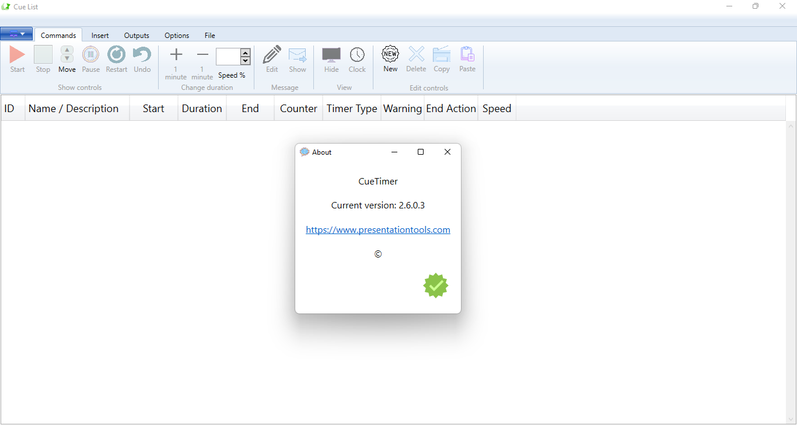Click the About dialog speech bubble icon
Image resolution: width=797 pixels, height=425 pixels.
click(x=305, y=152)
